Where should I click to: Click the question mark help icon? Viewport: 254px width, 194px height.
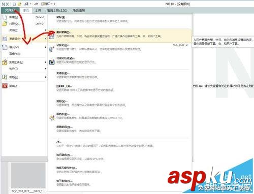tap(5, 77)
